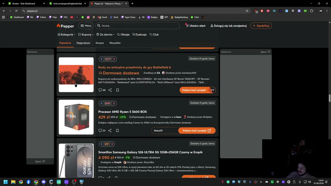
Task: Bookmark the AMD Ryzen 5 5600 deal
Action: (117, 130)
